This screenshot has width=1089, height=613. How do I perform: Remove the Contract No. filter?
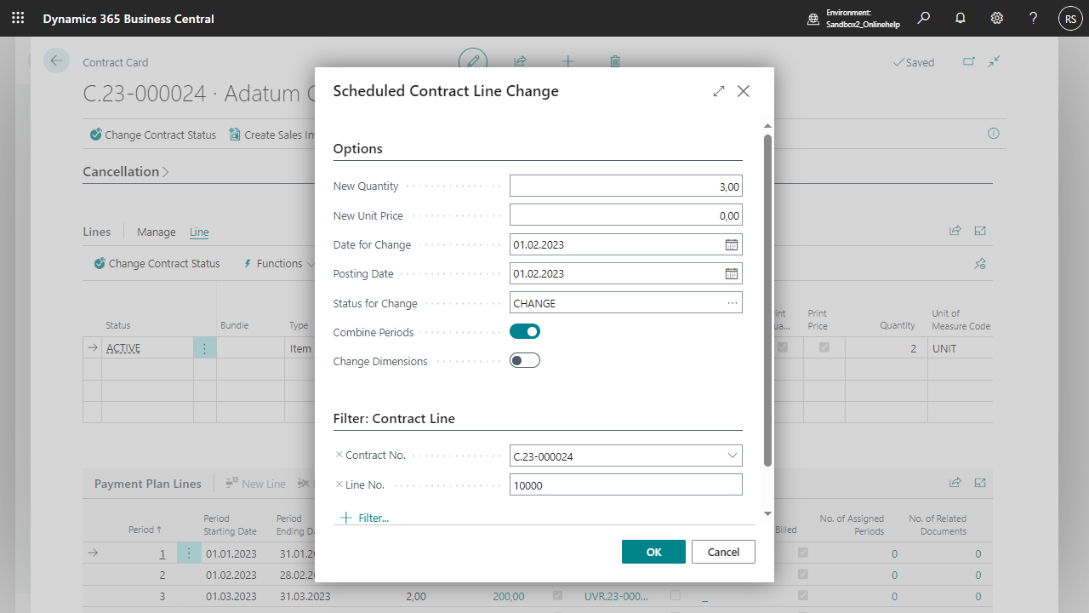(x=339, y=455)
